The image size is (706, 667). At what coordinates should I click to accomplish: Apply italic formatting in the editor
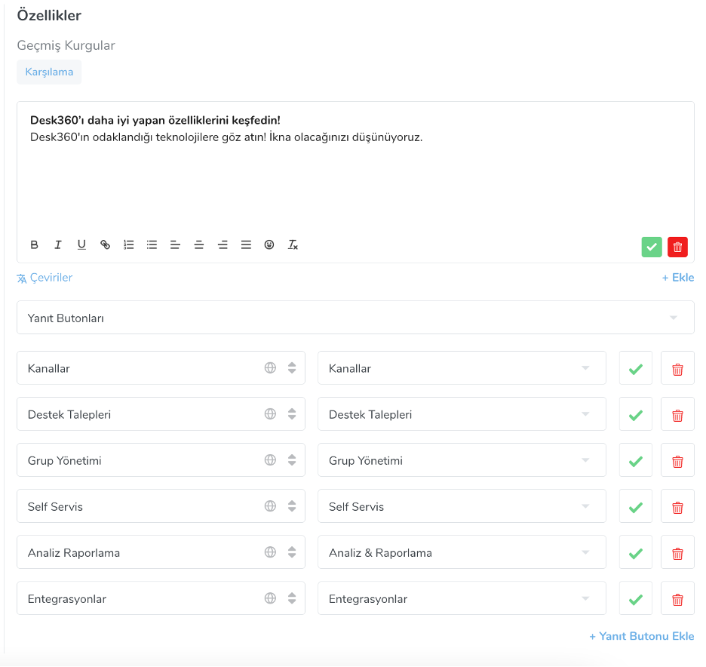click(57, 245)
